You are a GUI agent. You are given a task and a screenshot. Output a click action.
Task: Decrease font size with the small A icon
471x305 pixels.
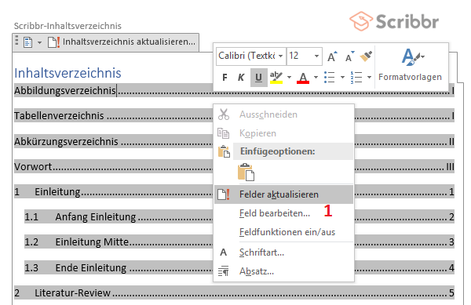349,56
